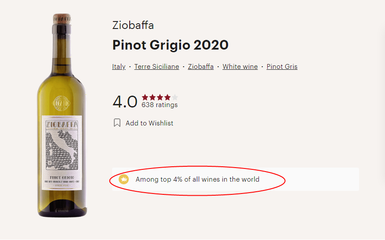Select the fourth rating star

point(167,97)
